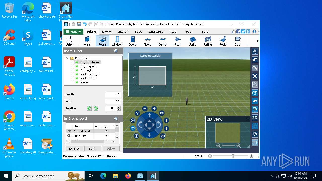Take a snapshot with camera icon
Viewport: 322px width, 181px height.
(x=162, y=113)
